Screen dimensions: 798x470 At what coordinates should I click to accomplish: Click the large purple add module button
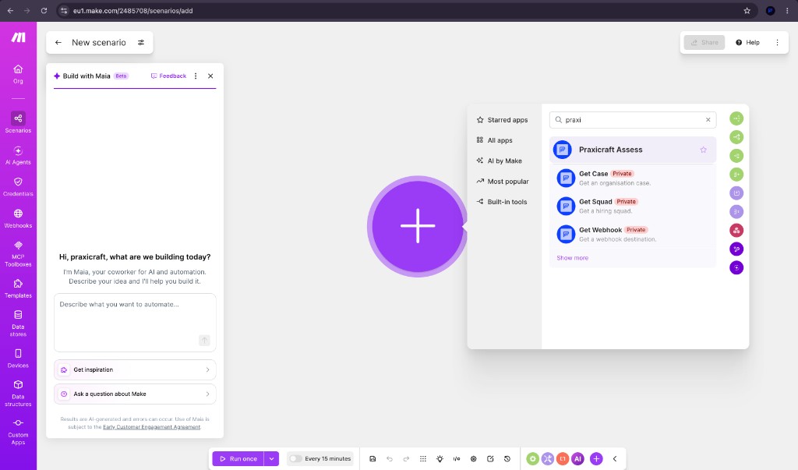click(x=418, y=226)
